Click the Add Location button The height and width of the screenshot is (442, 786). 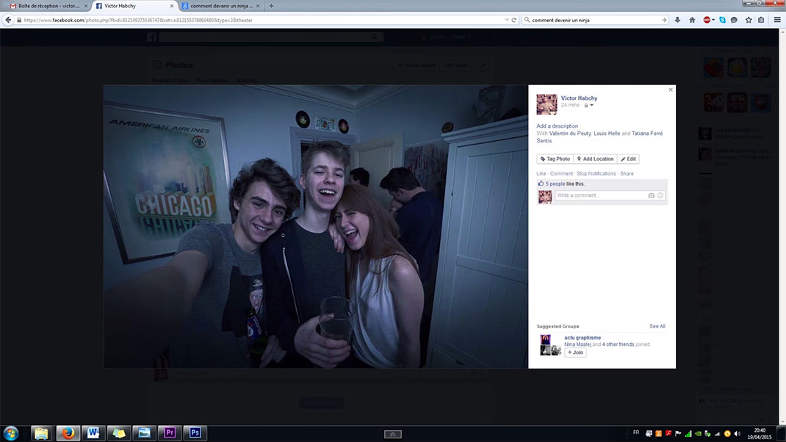pyautogui.click(x=594, y=159)
